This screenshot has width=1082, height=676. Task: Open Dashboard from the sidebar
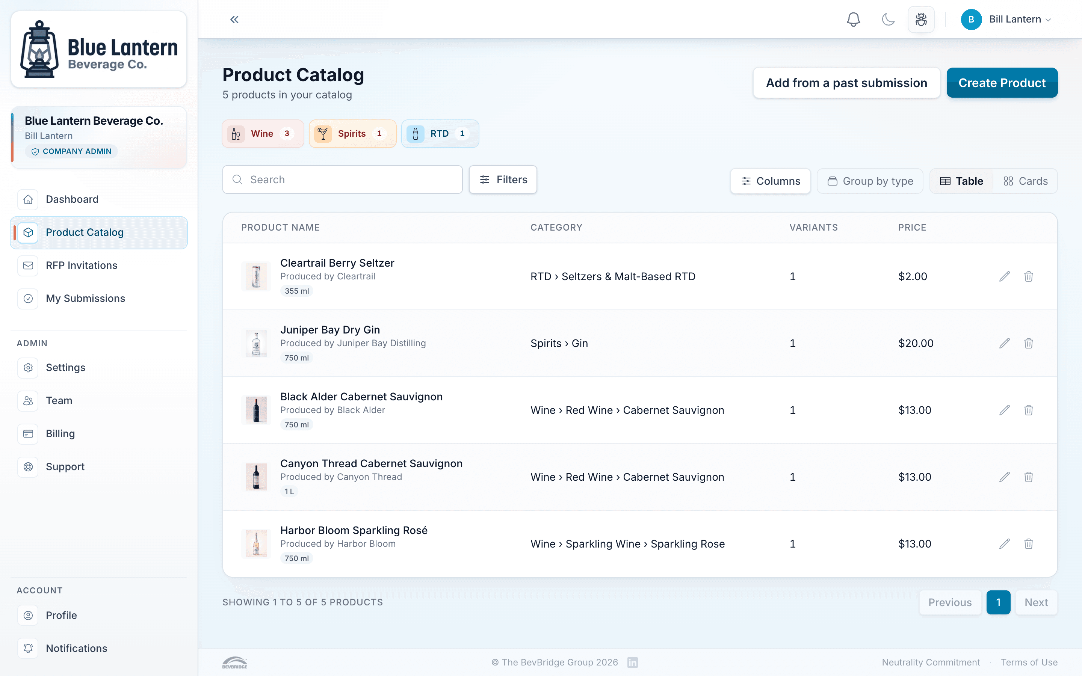(x=99, y=199)
